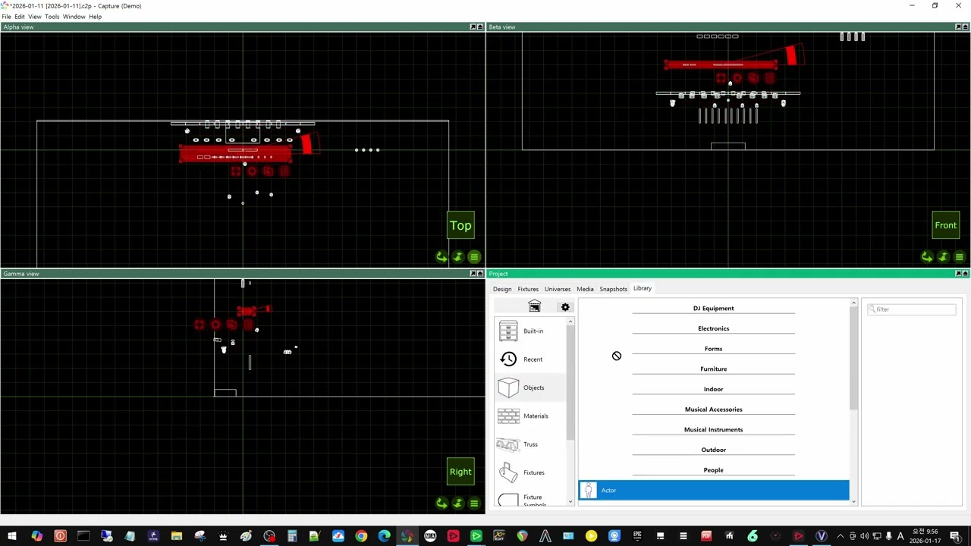Click the Alpha view rotate arrow icon

pyautogui.click(x=442, y=257)
